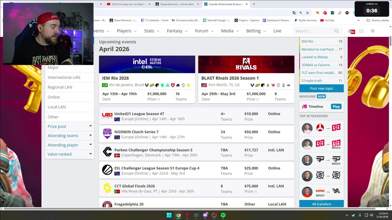
Task: Open the Marsborne overhaul forum topic
Action: tap(322, 49)
